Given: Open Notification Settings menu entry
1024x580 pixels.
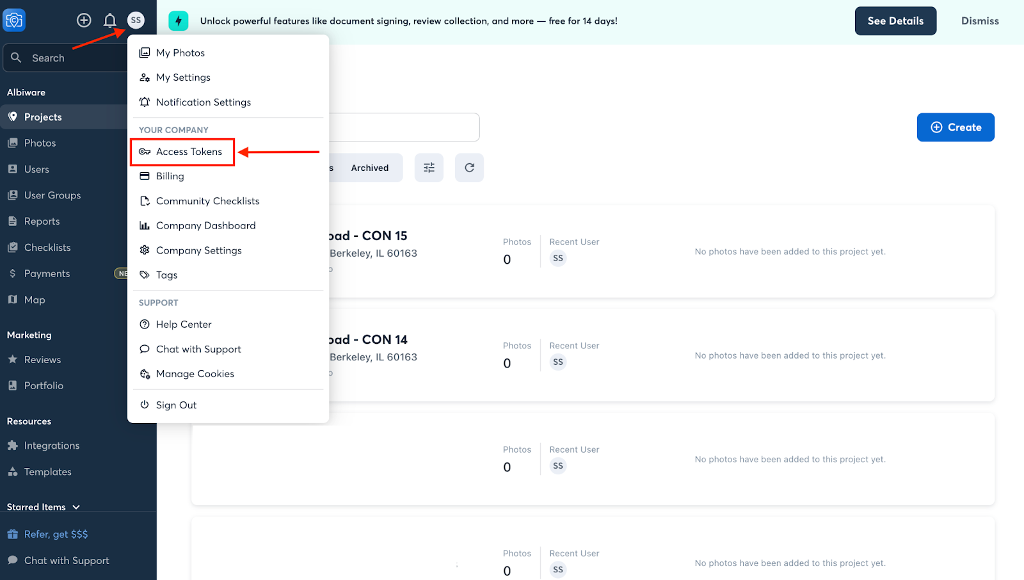Looking at the screenshot, I should [x=203, y=102].
